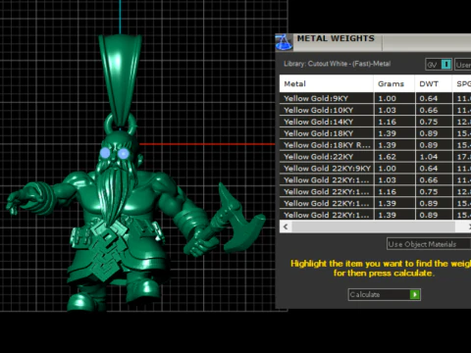The height and width of the screenshot is (353, 471).
Task: Click the 1.04 DWT value
Action: 429,157
